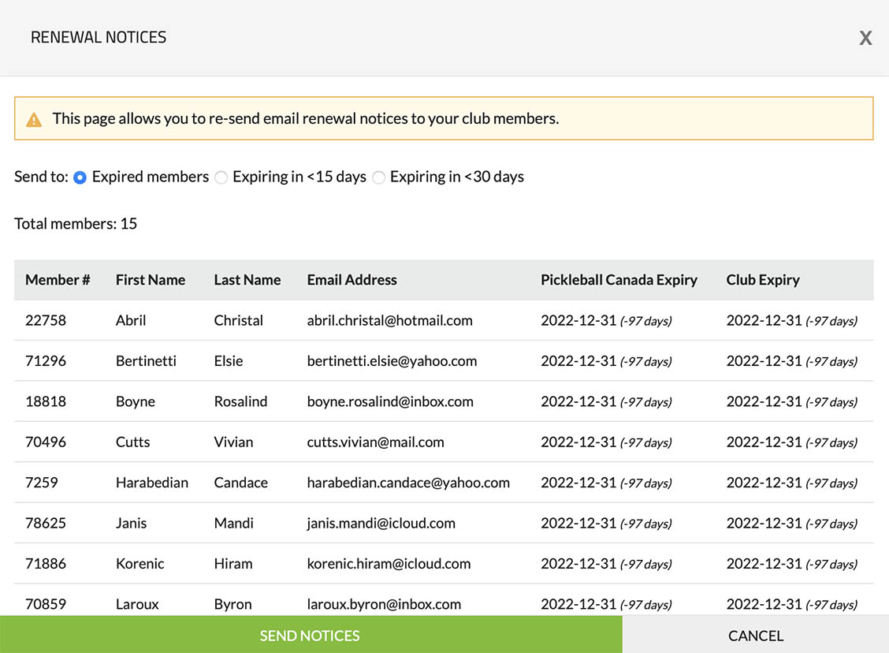Select member number 7259 cell

coord(41,483)
